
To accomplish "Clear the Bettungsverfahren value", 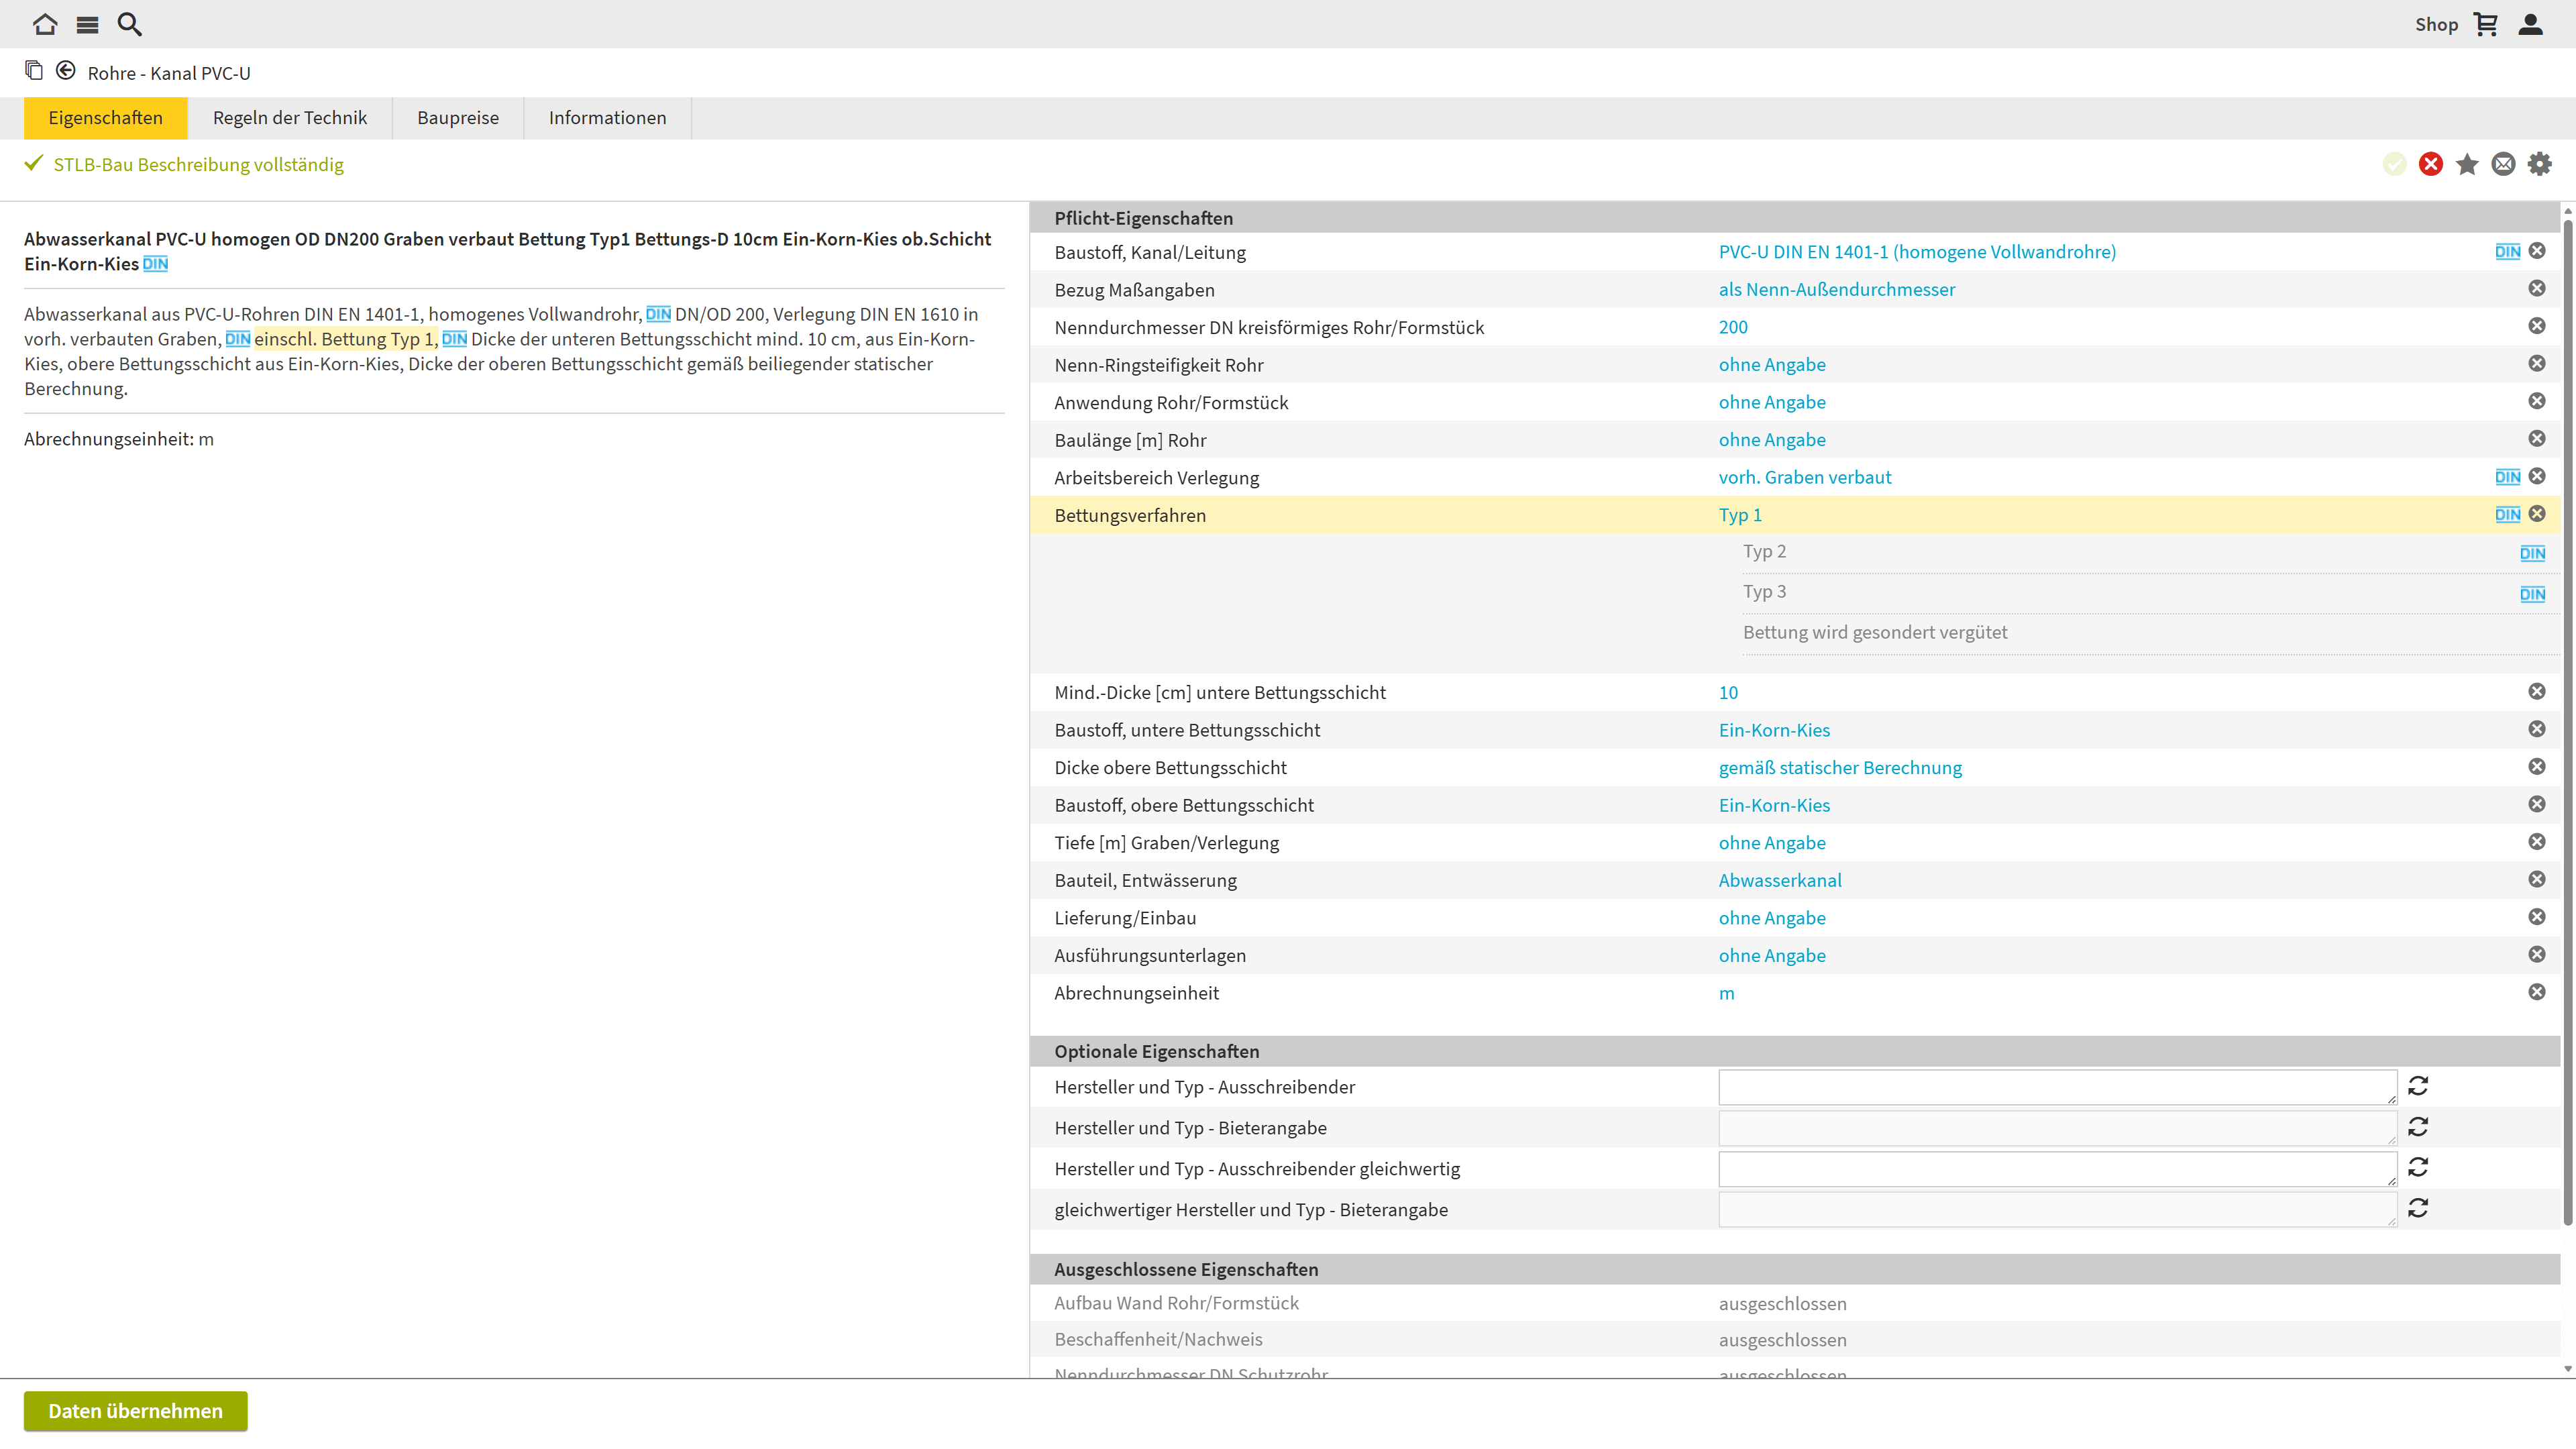I will (x=2537, y=514).
